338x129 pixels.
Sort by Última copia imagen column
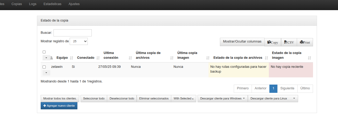click(x=187, y=55)
